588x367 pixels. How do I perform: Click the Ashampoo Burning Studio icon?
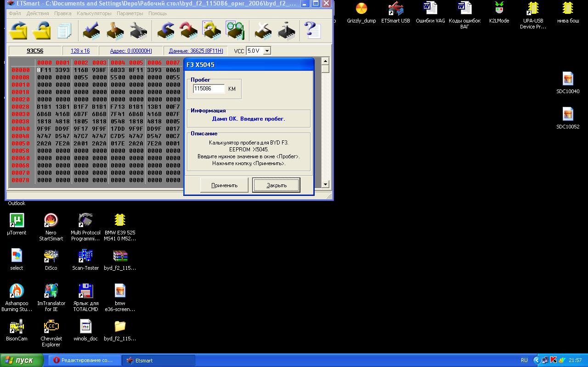tap(17, 298)
